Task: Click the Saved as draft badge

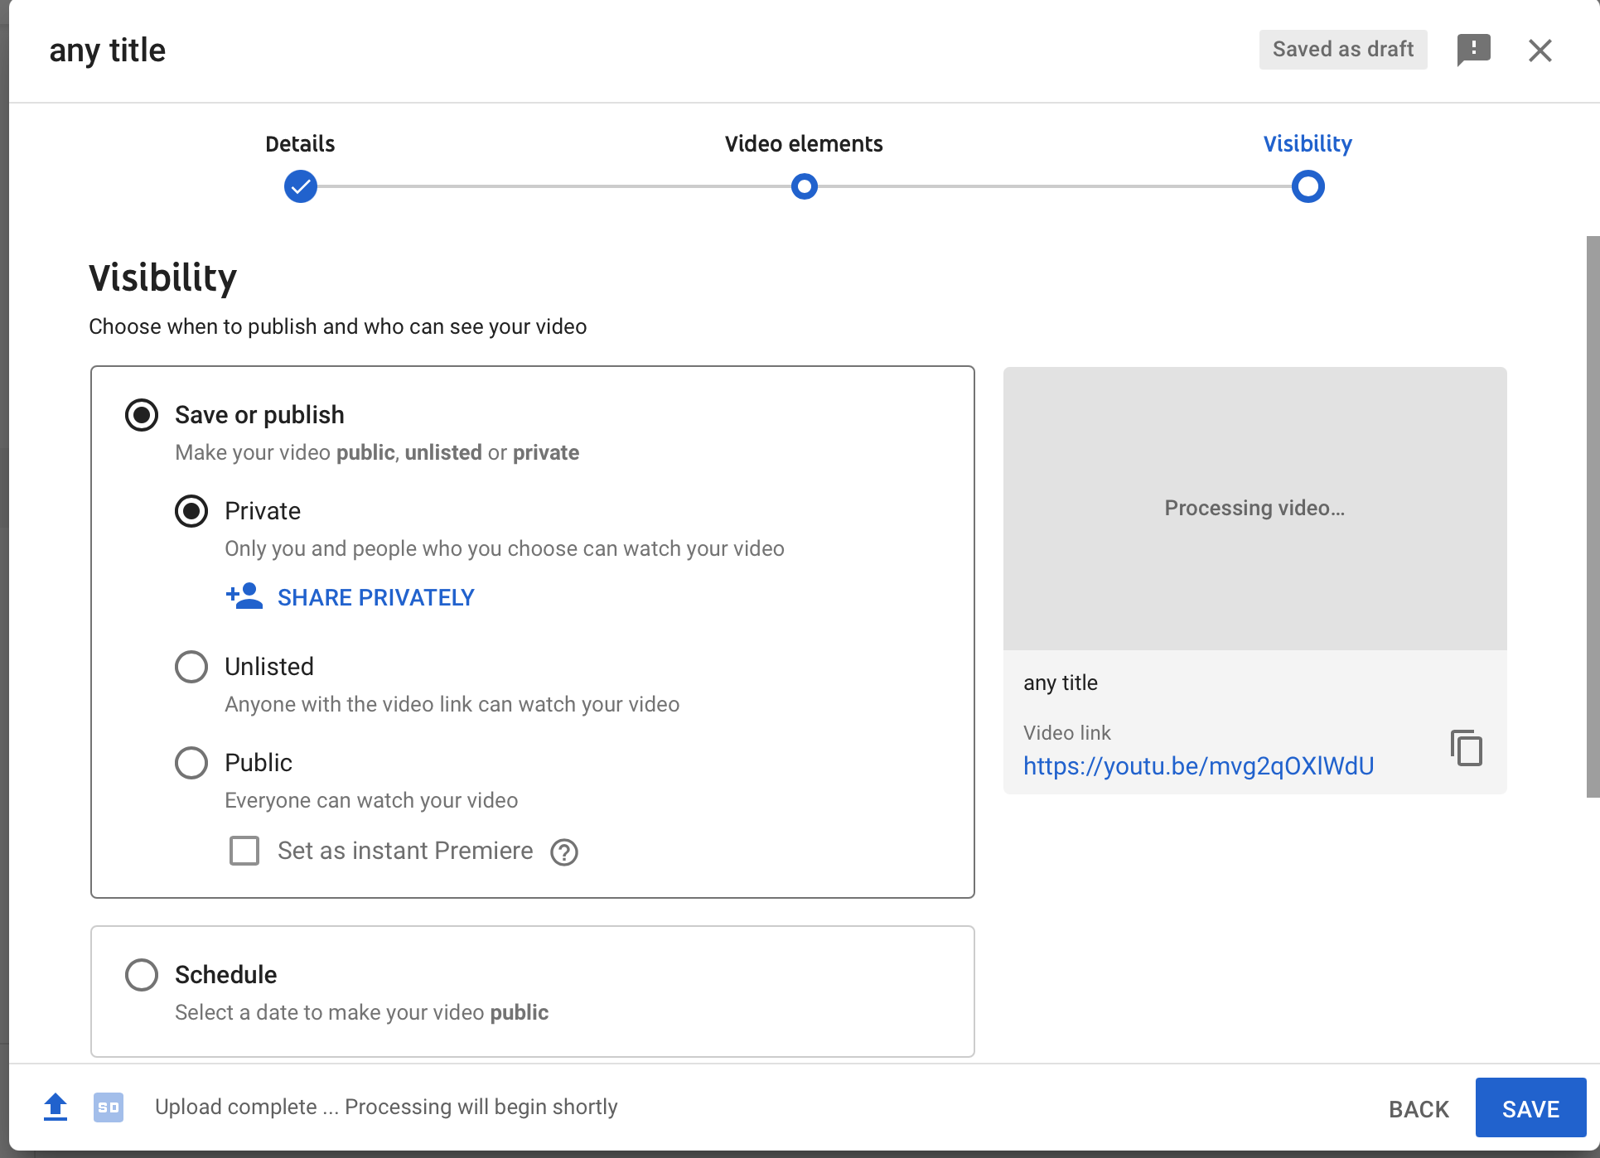Action: point(1343,50)
